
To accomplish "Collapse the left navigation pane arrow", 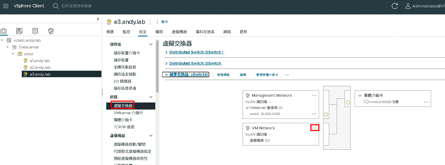I will coord(98,19).
